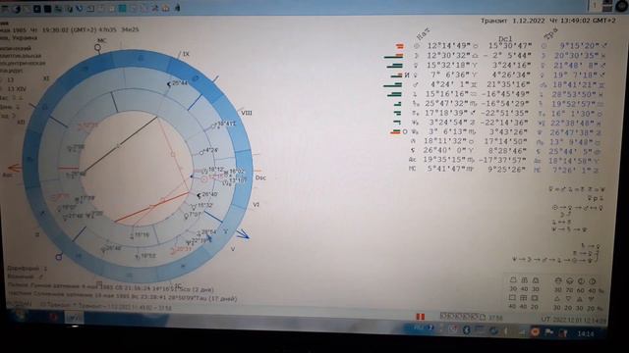The image size is (629, 353).
Task: Click natal Jupiter value 15°16'16"
Action: 448,94
